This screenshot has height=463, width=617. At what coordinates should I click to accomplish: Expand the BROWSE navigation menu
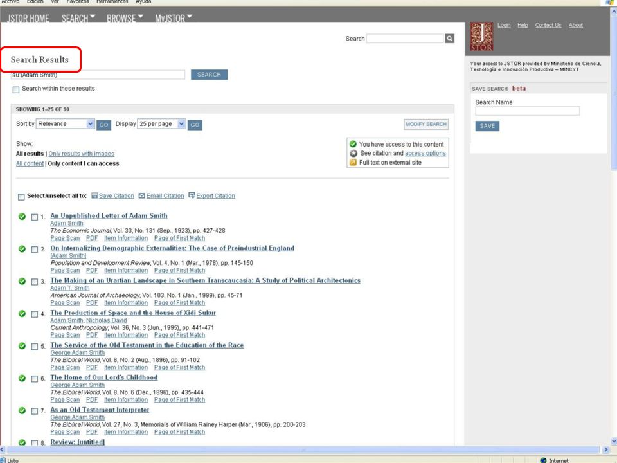[125, 18]
